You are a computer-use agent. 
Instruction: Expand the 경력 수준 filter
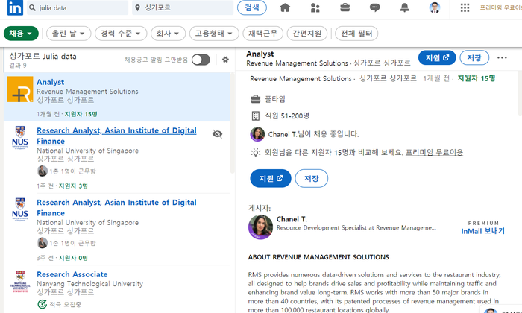click(x=121, y=34)
